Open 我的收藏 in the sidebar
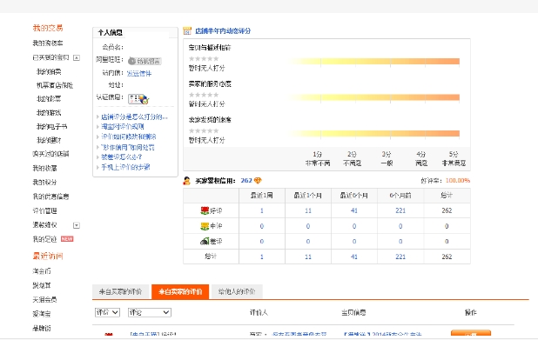538x340 pixels. tap(44, 169)
